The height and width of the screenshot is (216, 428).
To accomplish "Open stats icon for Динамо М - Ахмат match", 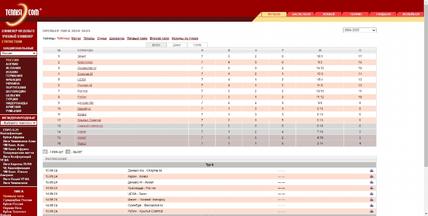I will point(372,182).
